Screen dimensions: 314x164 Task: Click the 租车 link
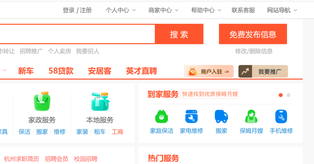(100, 132)
